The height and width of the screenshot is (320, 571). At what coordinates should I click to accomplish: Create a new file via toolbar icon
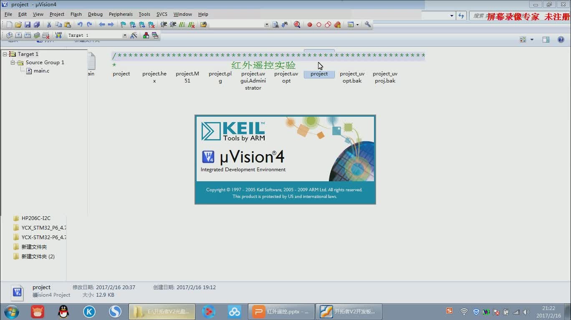(9, 25)
